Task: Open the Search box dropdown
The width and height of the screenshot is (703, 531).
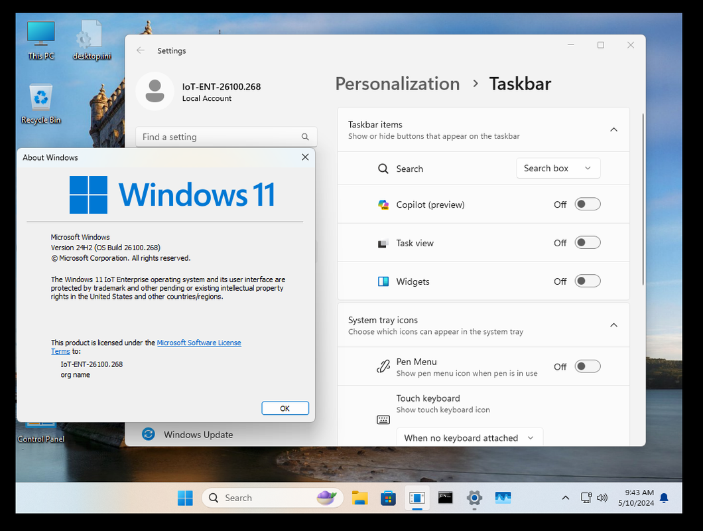Action: tap(558, 169)
